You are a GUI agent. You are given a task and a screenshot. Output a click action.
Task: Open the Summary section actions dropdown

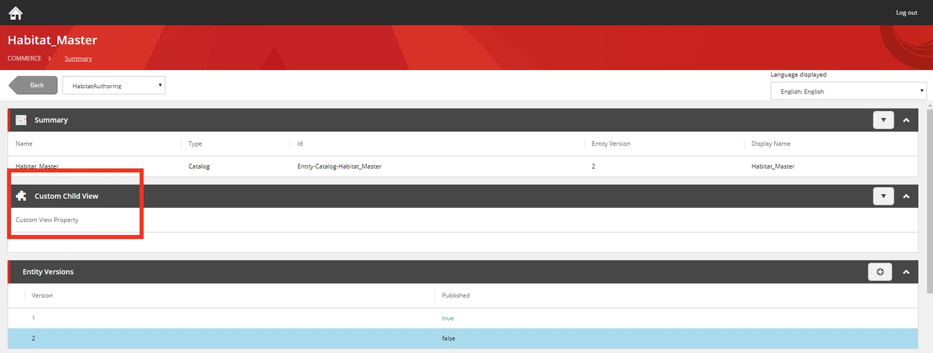(883, 120)
